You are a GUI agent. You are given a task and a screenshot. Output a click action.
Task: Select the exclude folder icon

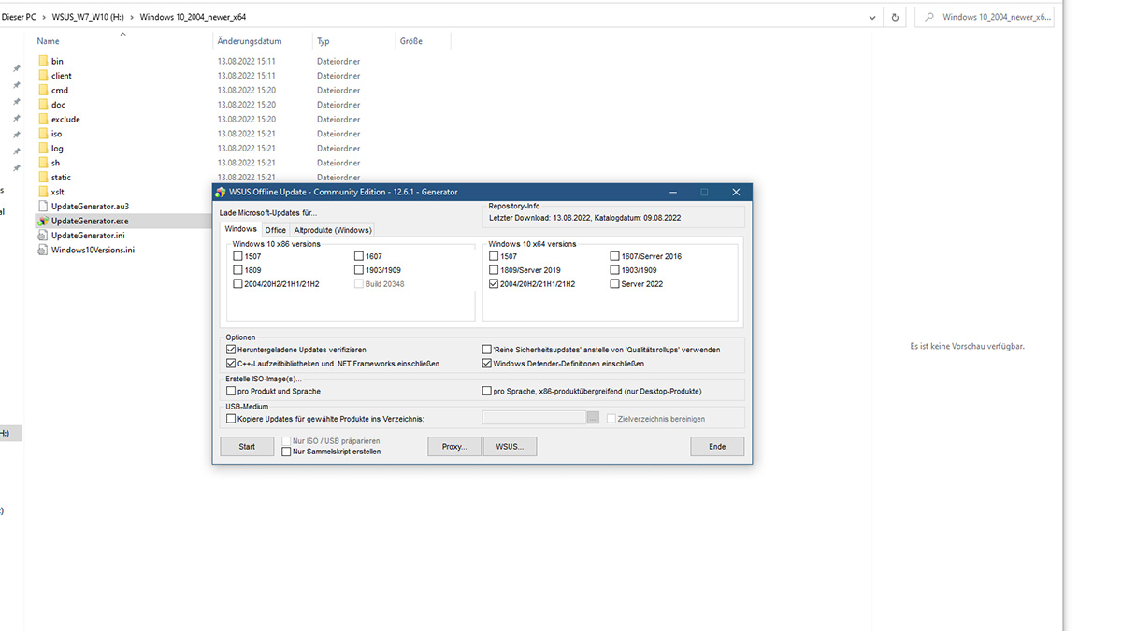click(x=43, y=119)
